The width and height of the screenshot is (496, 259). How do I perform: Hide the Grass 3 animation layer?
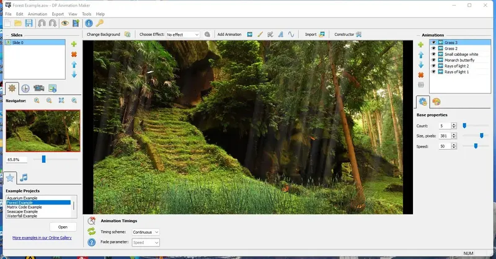pos(433,43)
